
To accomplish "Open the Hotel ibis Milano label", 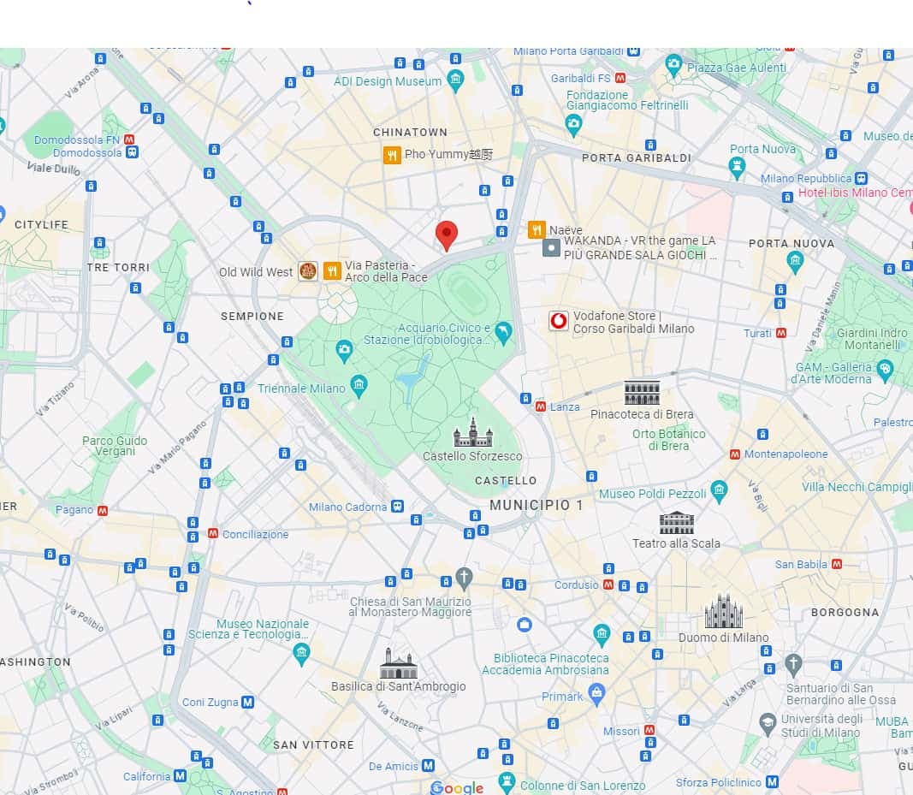I will [x=856, y=193].
